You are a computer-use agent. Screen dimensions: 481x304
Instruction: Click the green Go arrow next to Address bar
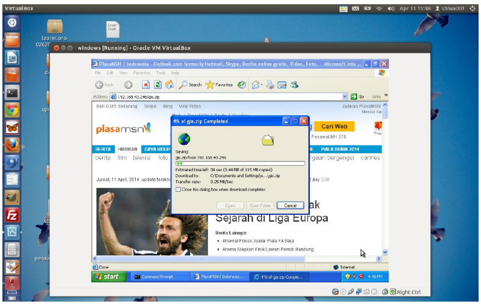tap(354, 97)
